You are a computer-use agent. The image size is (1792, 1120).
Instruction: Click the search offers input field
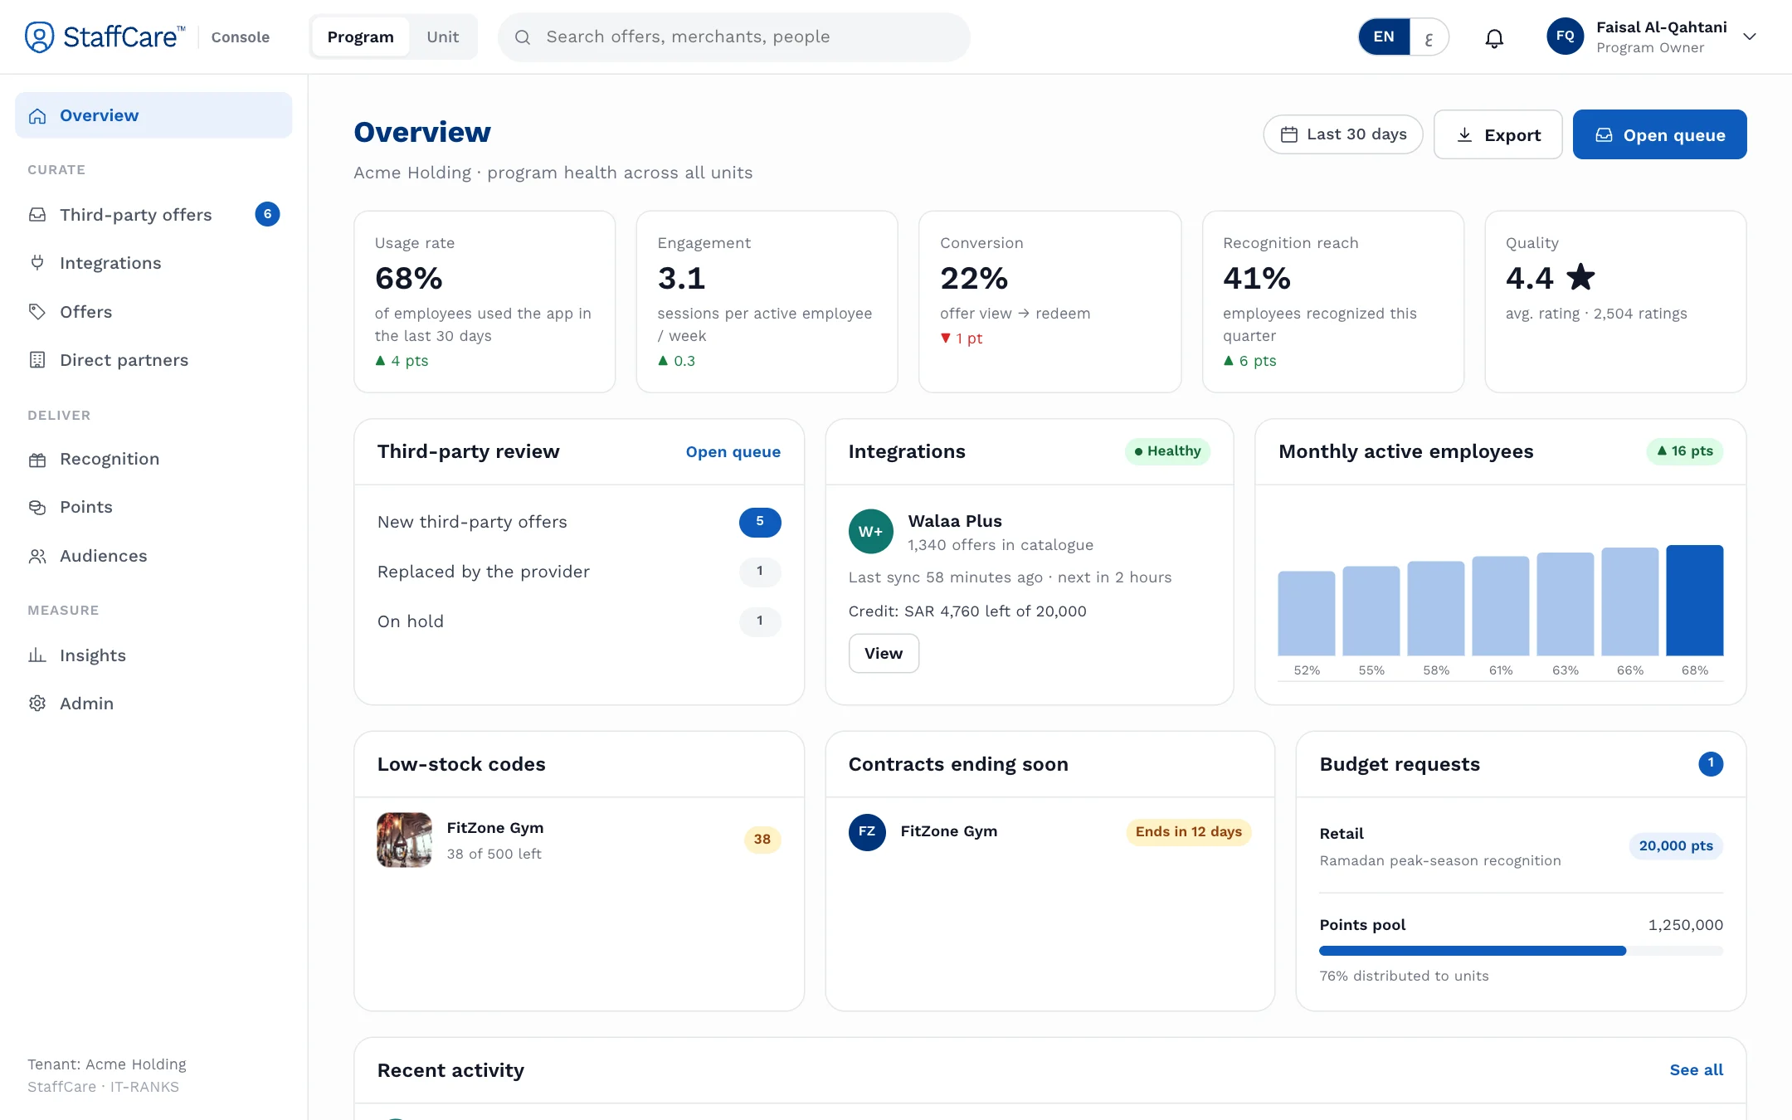coord(734,37)
